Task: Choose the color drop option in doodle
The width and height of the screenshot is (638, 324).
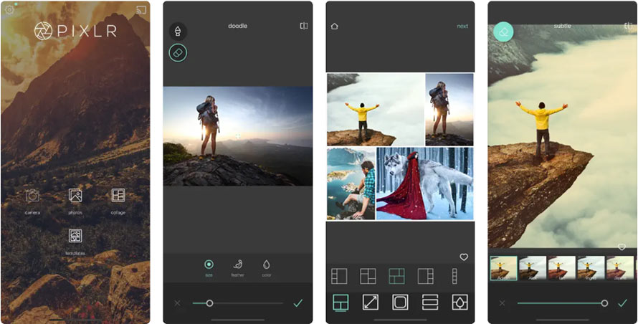Action: click(x=267, y=266)
